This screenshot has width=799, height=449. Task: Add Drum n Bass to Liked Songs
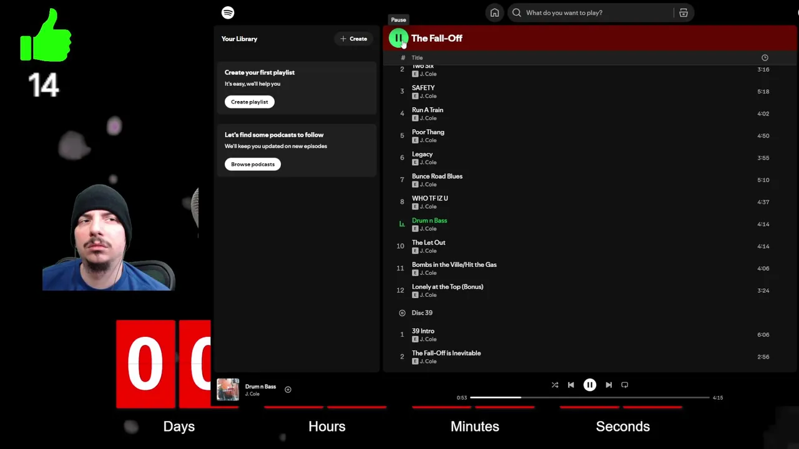coord(288,390)
